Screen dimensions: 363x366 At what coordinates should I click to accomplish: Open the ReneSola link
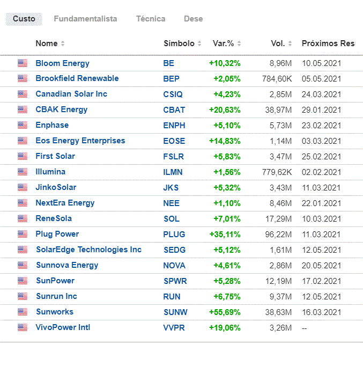coord(54,218)
